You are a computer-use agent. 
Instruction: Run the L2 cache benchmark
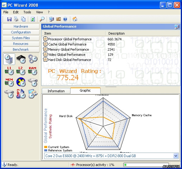(21, 71)
